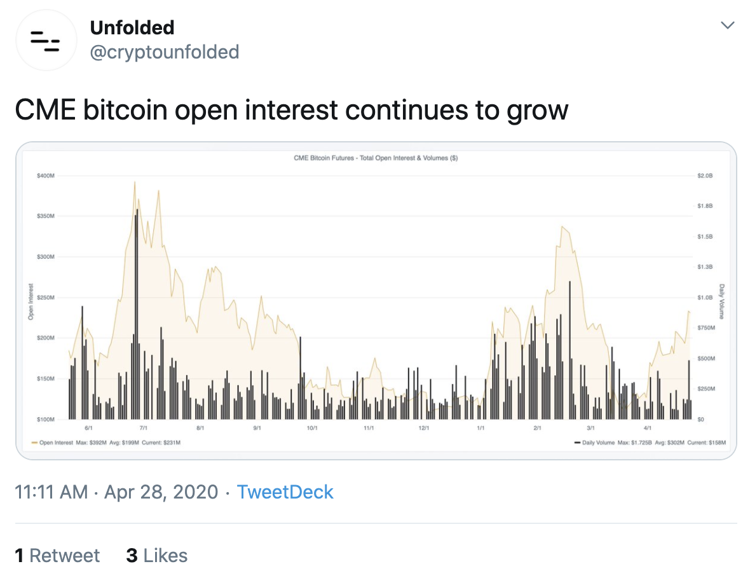View the 3 Likes list
Screen dimensions: 750x585
[157, 555]
